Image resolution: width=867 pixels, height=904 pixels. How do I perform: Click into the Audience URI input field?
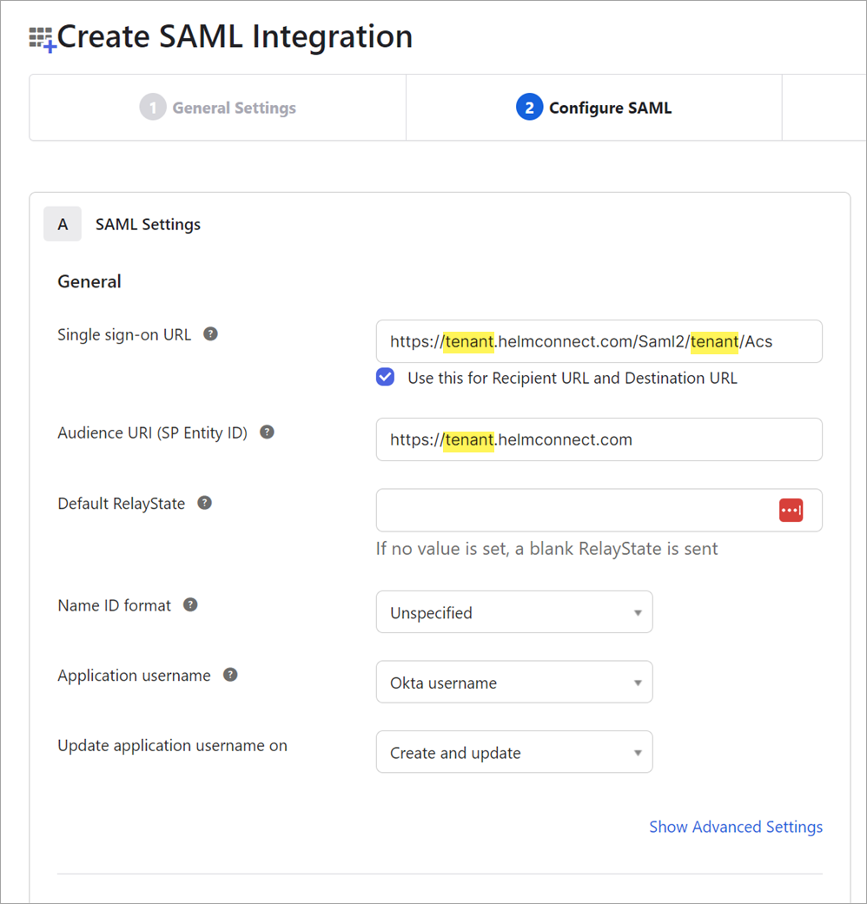pos(599,439)
